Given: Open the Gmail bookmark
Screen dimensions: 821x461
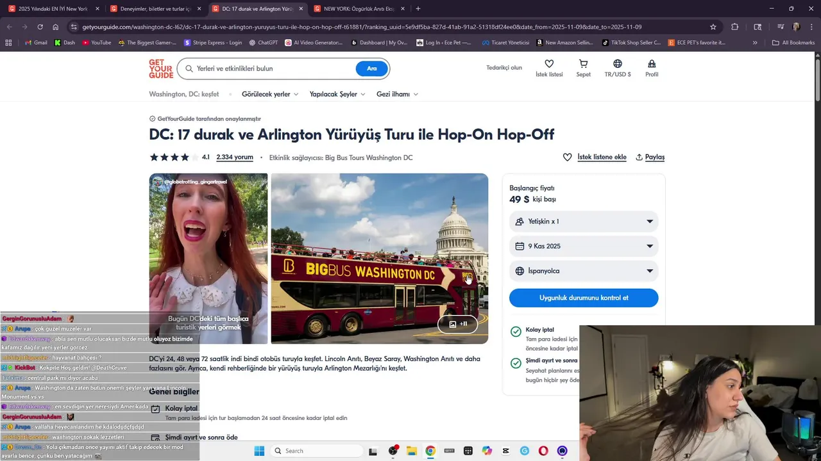Looking at the screenshot, I should (x=36, y=42).
